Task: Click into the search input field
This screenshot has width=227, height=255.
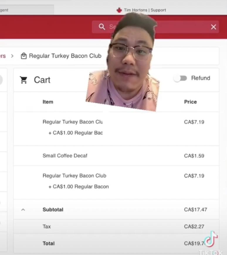Action: pos(155,27)
